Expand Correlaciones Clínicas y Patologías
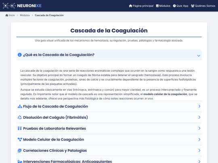Image resolution: width=218 pixels, height=163 pixels. (x=109, y=151)
